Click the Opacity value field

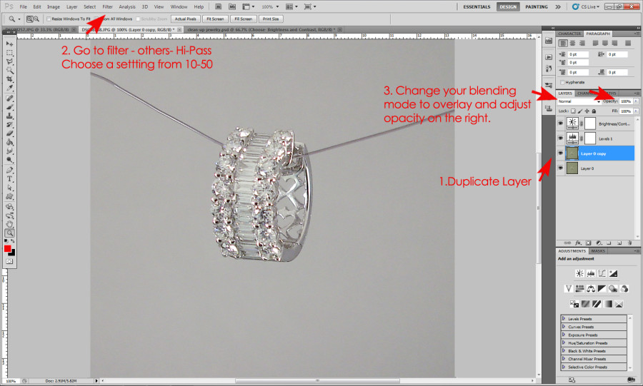(626, 101)
